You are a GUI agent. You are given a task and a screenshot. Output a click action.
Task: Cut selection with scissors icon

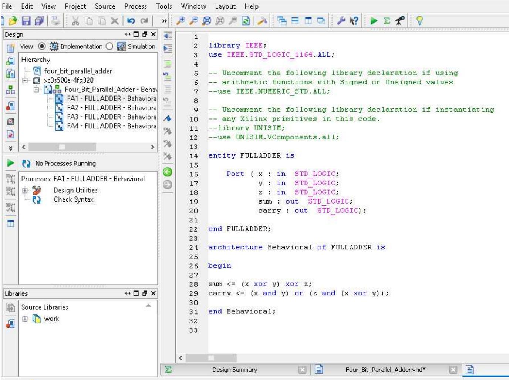click(75, 21)
